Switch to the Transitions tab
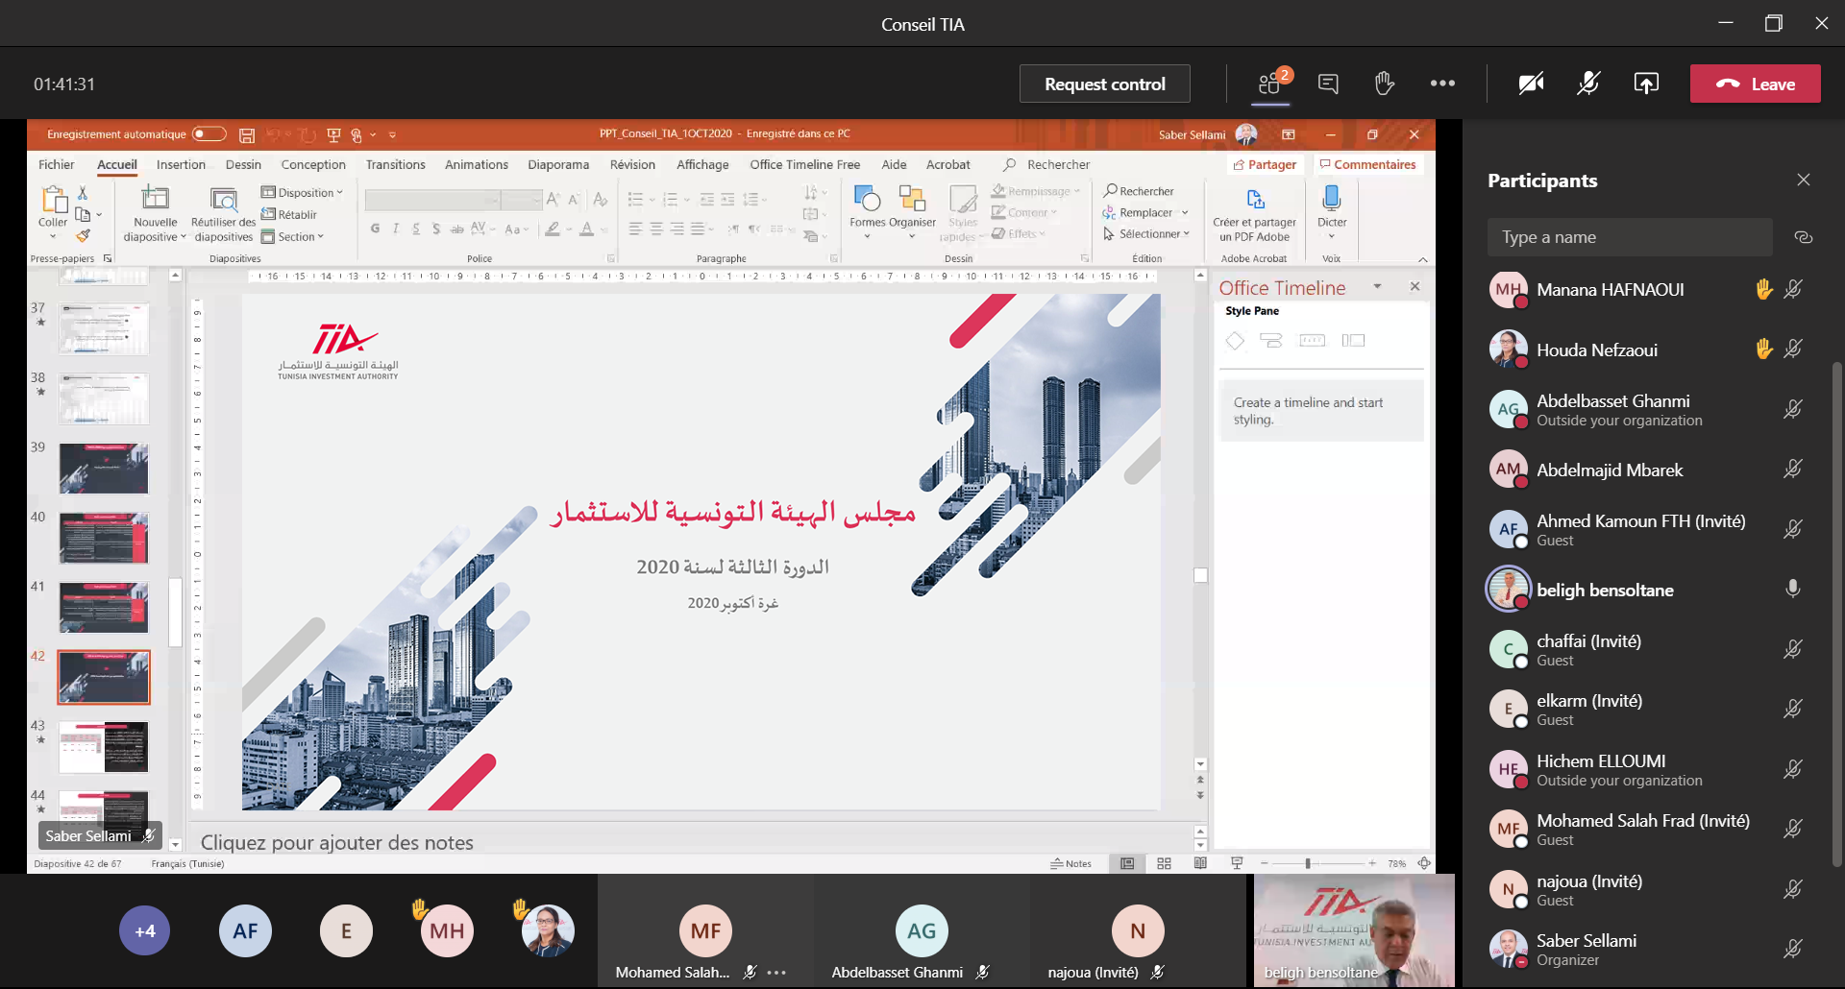This screenshot has height=989, width=1845. click(395, 164)
